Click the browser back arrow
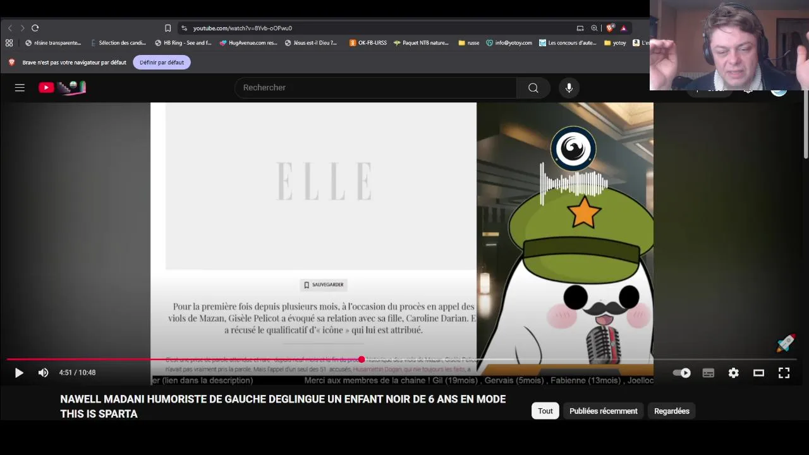Image resolution: width=809 pixels, height=455 pixels. click(x=10, y=28)
